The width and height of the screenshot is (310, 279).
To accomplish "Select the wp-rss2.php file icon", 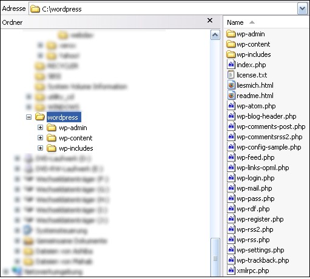I will [x=231, y=229].
